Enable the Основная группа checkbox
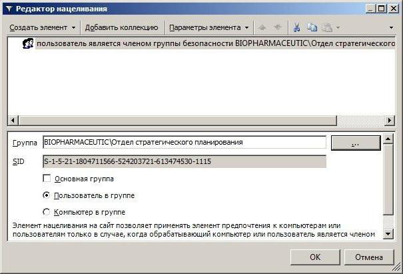 point(47,178)
